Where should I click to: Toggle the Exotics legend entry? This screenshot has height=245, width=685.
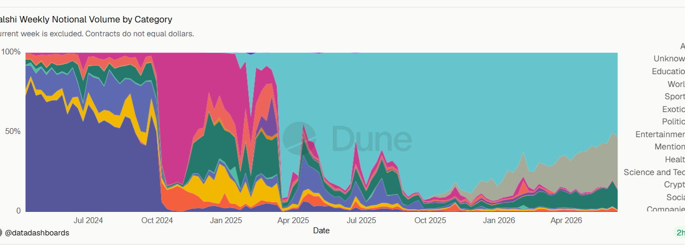click(x=673, y=109)
